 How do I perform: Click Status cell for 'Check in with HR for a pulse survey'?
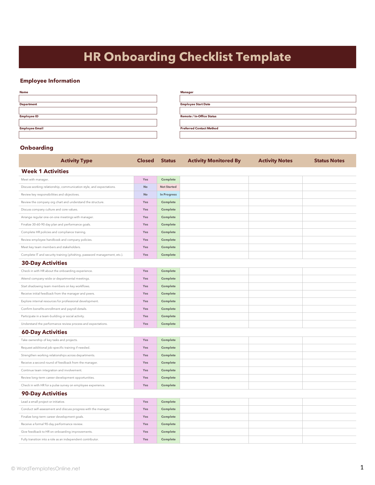pos(168,385)
